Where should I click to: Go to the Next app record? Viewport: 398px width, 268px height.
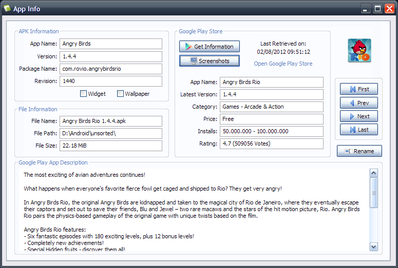tap(359, 116)
